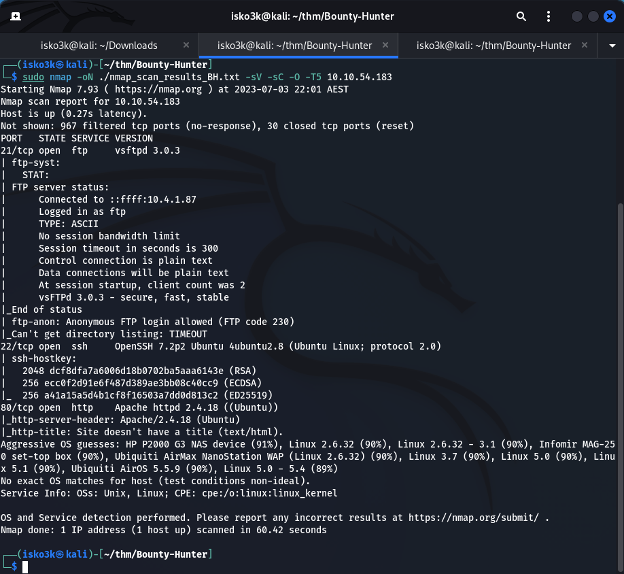Open a new terminal tab

[15, 16]
